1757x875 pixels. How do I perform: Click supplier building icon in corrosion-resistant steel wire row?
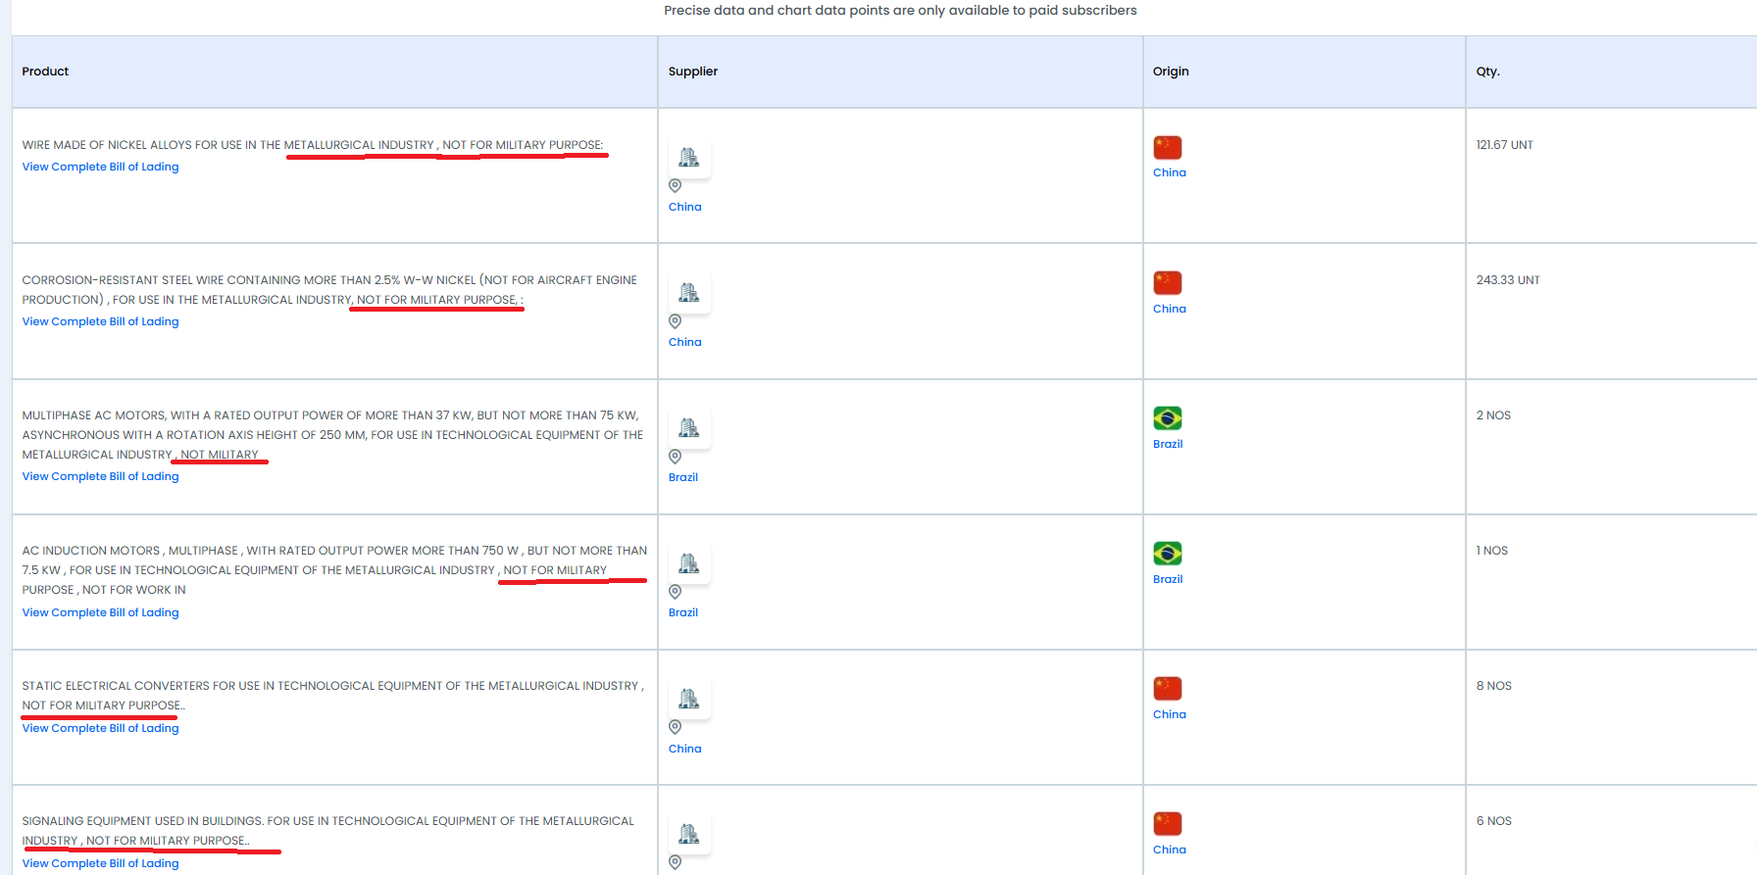(x=689, y=293)
